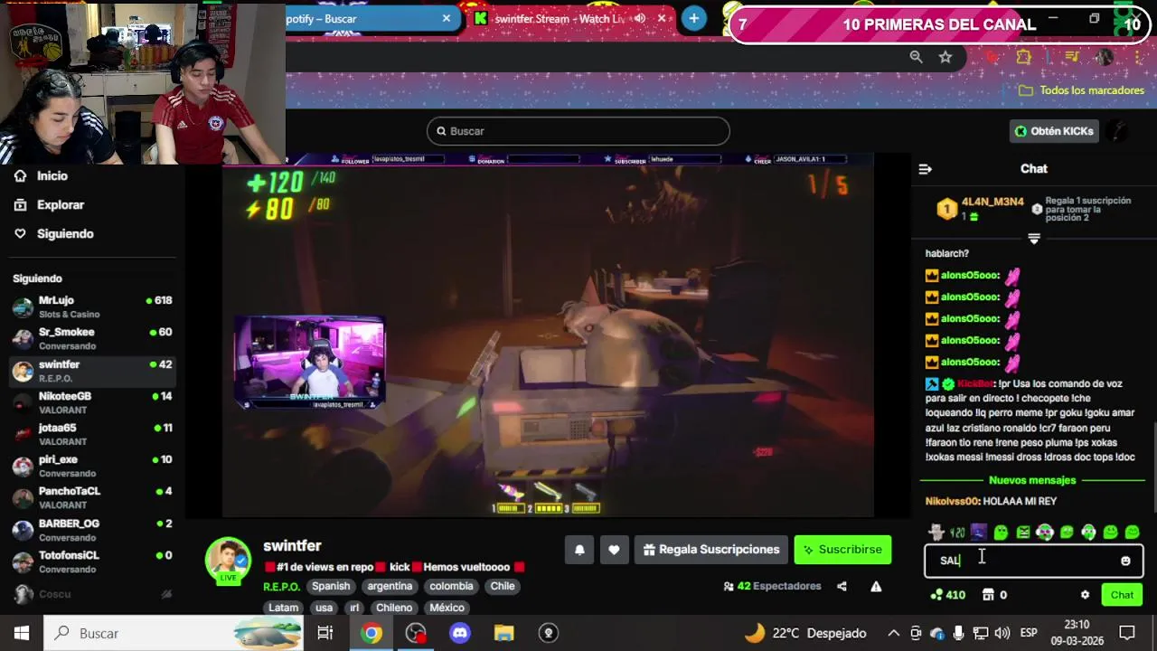Click the green Suscribirse button
The image size is (1157, 651).
842,550
